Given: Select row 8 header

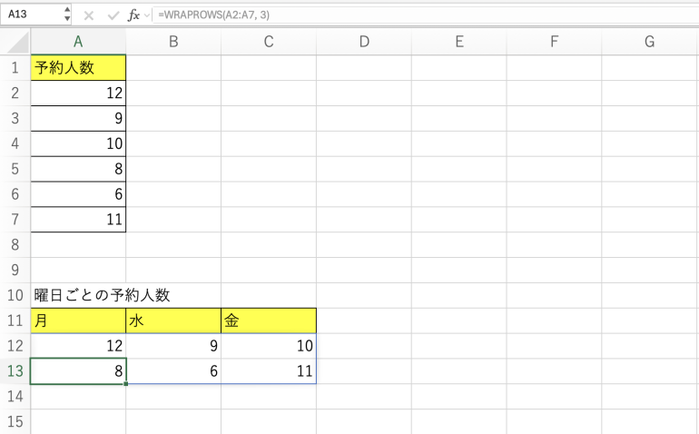Looking at the screenshot, I should point(15,244).
